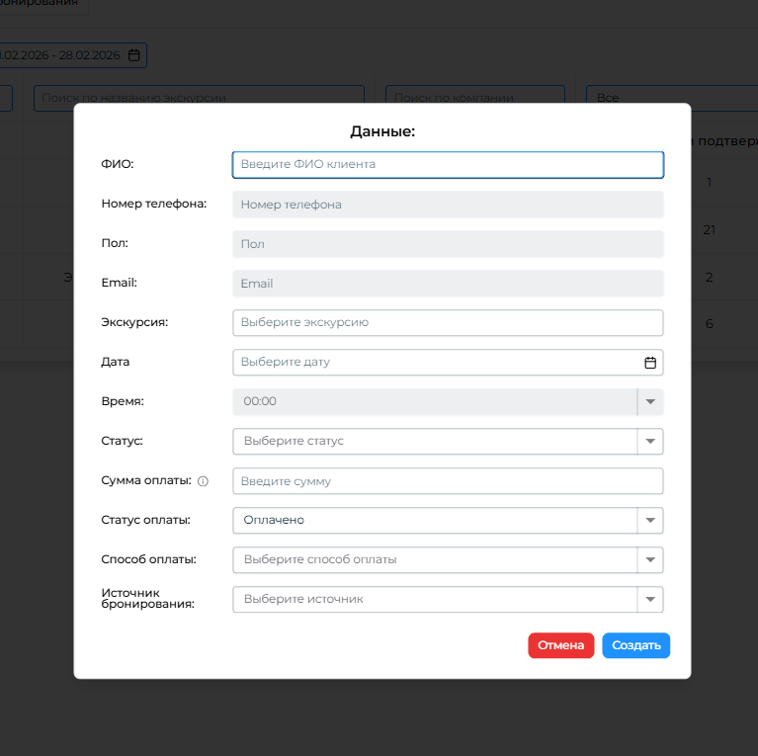Click the Выберите источник combo box
Viewport: 758px width, 756px height.
pos(435,600)
